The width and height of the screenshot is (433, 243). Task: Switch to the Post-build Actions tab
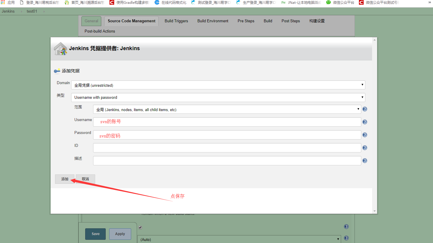point(100,31)
